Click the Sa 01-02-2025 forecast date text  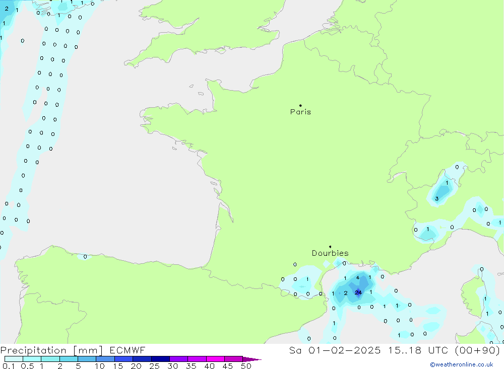coord(329,350)
